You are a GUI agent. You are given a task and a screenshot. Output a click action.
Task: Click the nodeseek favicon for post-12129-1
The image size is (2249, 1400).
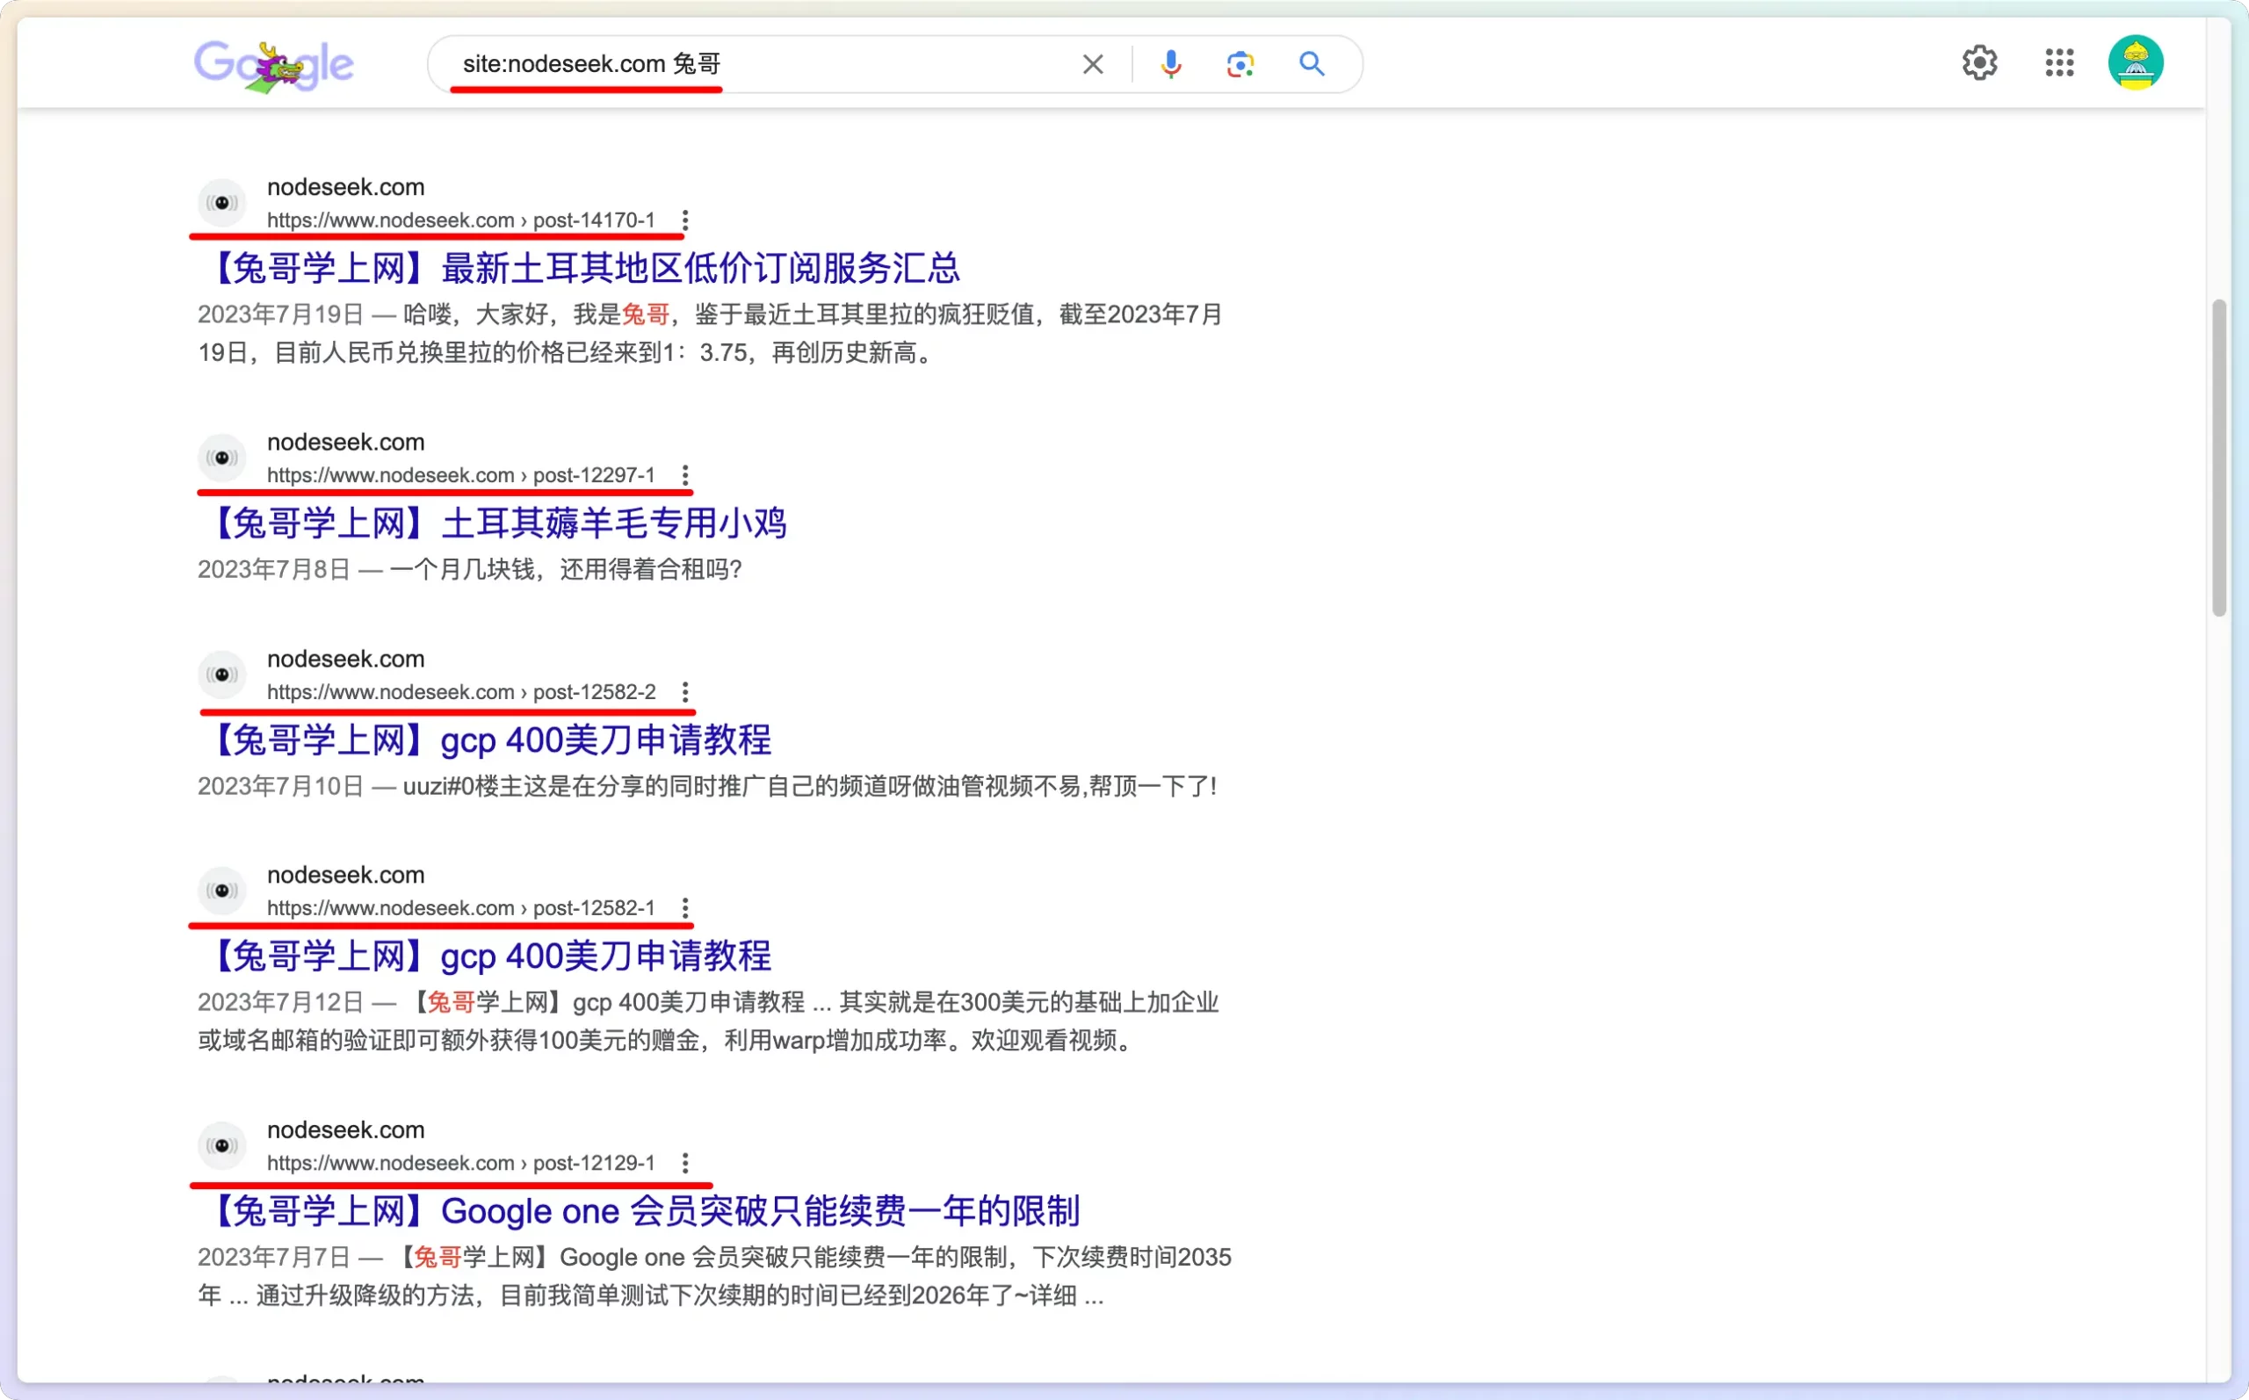coord(222,1145)
